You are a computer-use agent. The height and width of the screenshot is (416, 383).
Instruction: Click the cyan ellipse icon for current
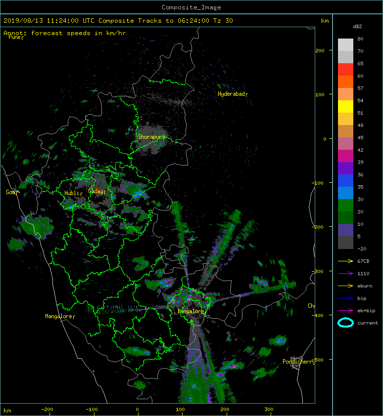(345, 323)
